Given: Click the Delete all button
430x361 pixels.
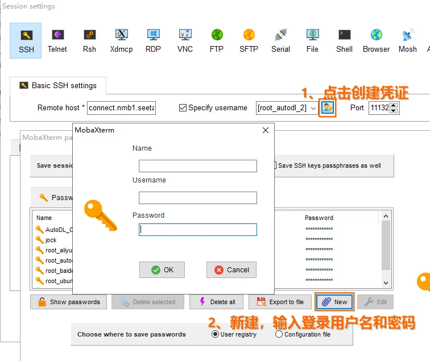Looking at the screenshot, I should pyautogui.click(x=216, y=302).
